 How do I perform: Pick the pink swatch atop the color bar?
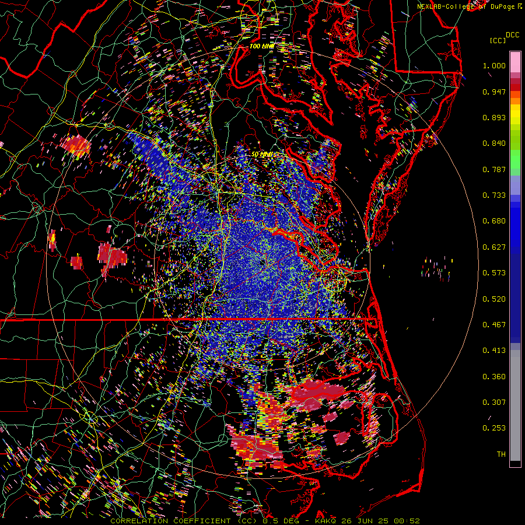515,62
